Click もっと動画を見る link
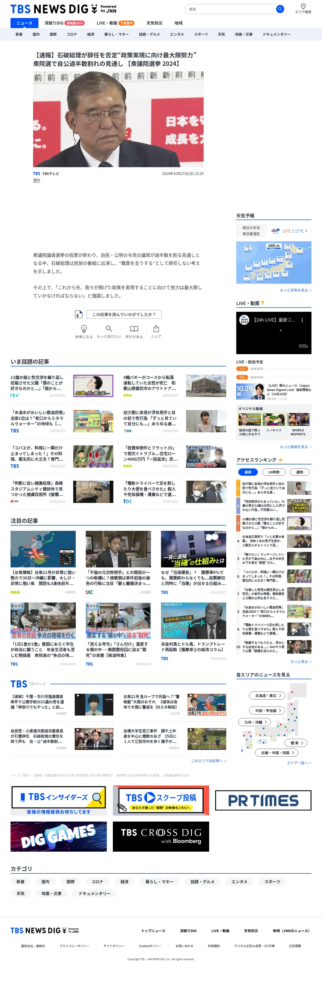322x994 pixels. (295, 447)
